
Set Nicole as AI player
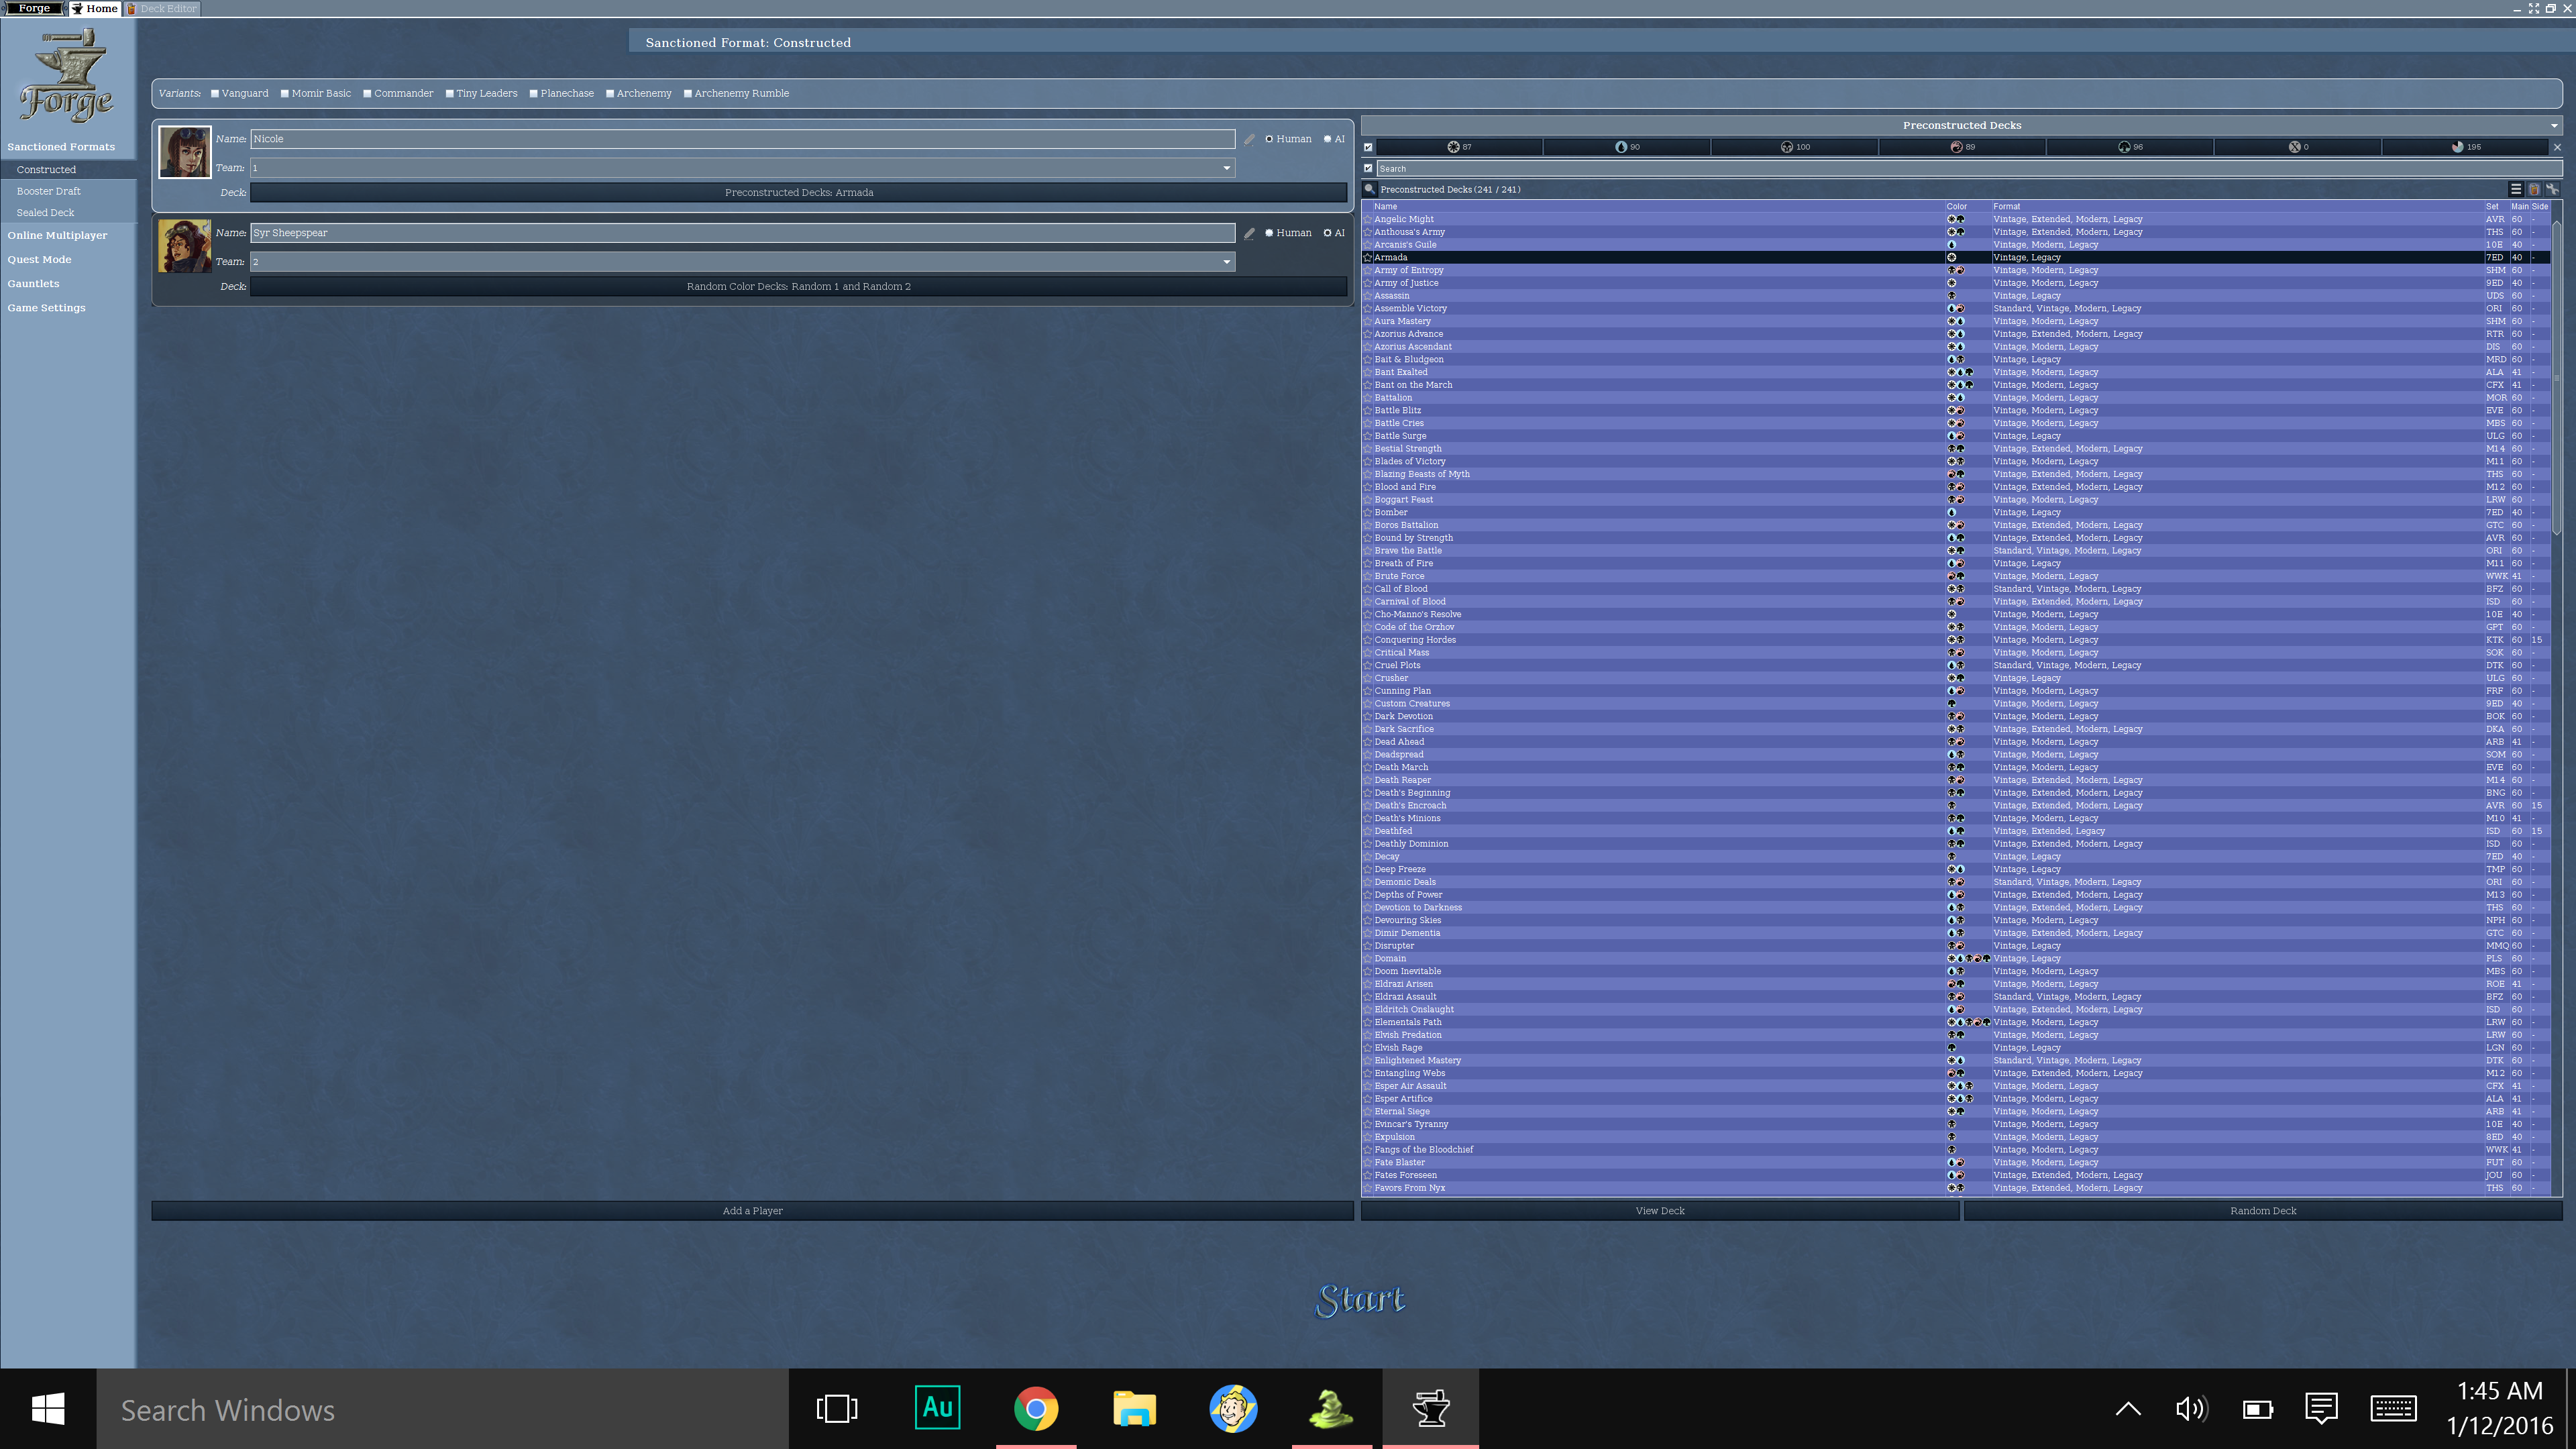[x=1327, y=139]
